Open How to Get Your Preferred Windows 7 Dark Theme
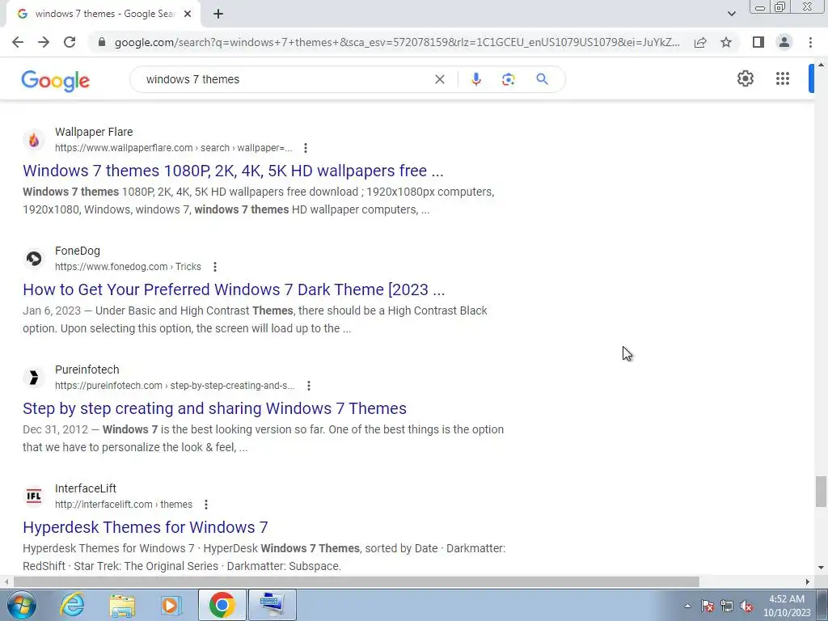 coord(234,289)
